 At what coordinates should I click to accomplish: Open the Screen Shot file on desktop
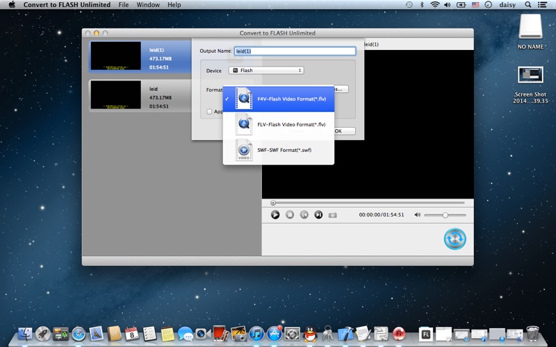(x=530, y=75)
